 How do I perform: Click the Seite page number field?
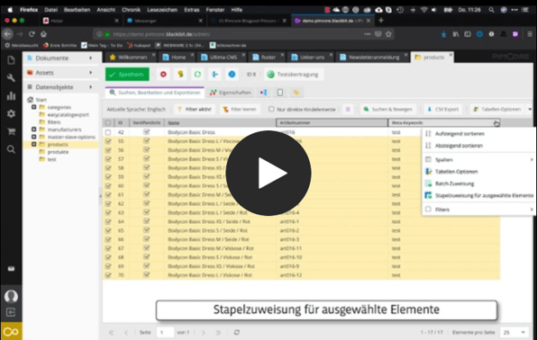[165, 332]
